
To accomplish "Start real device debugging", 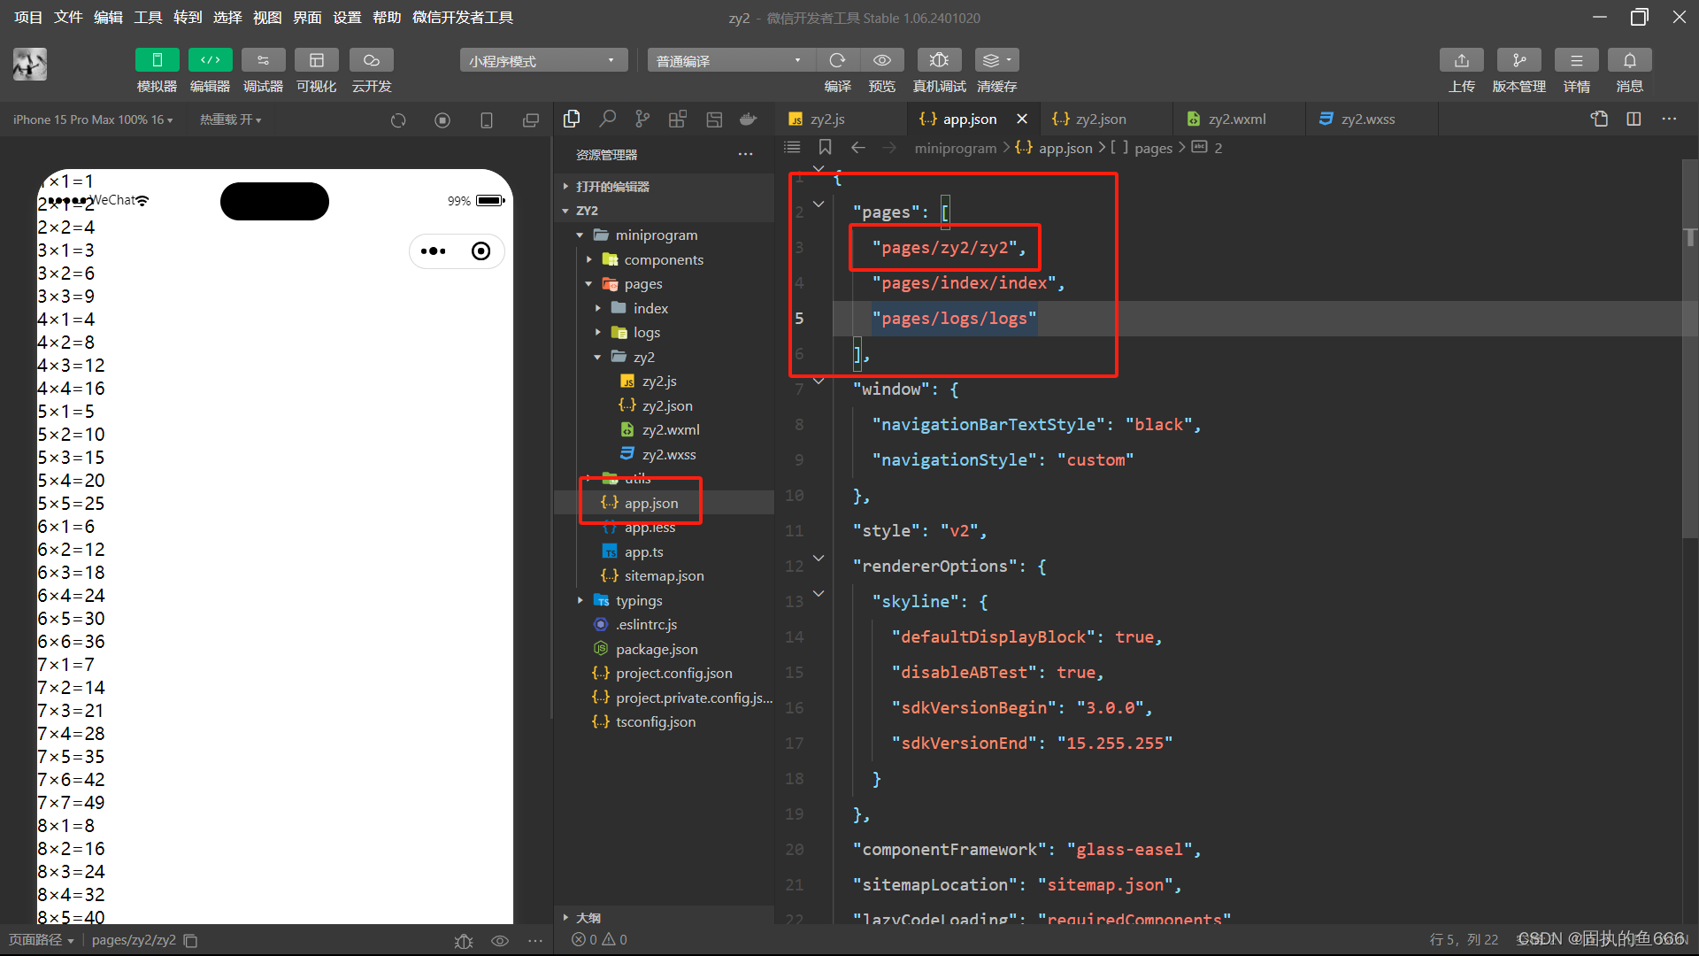I will click(x=939, y=60).
